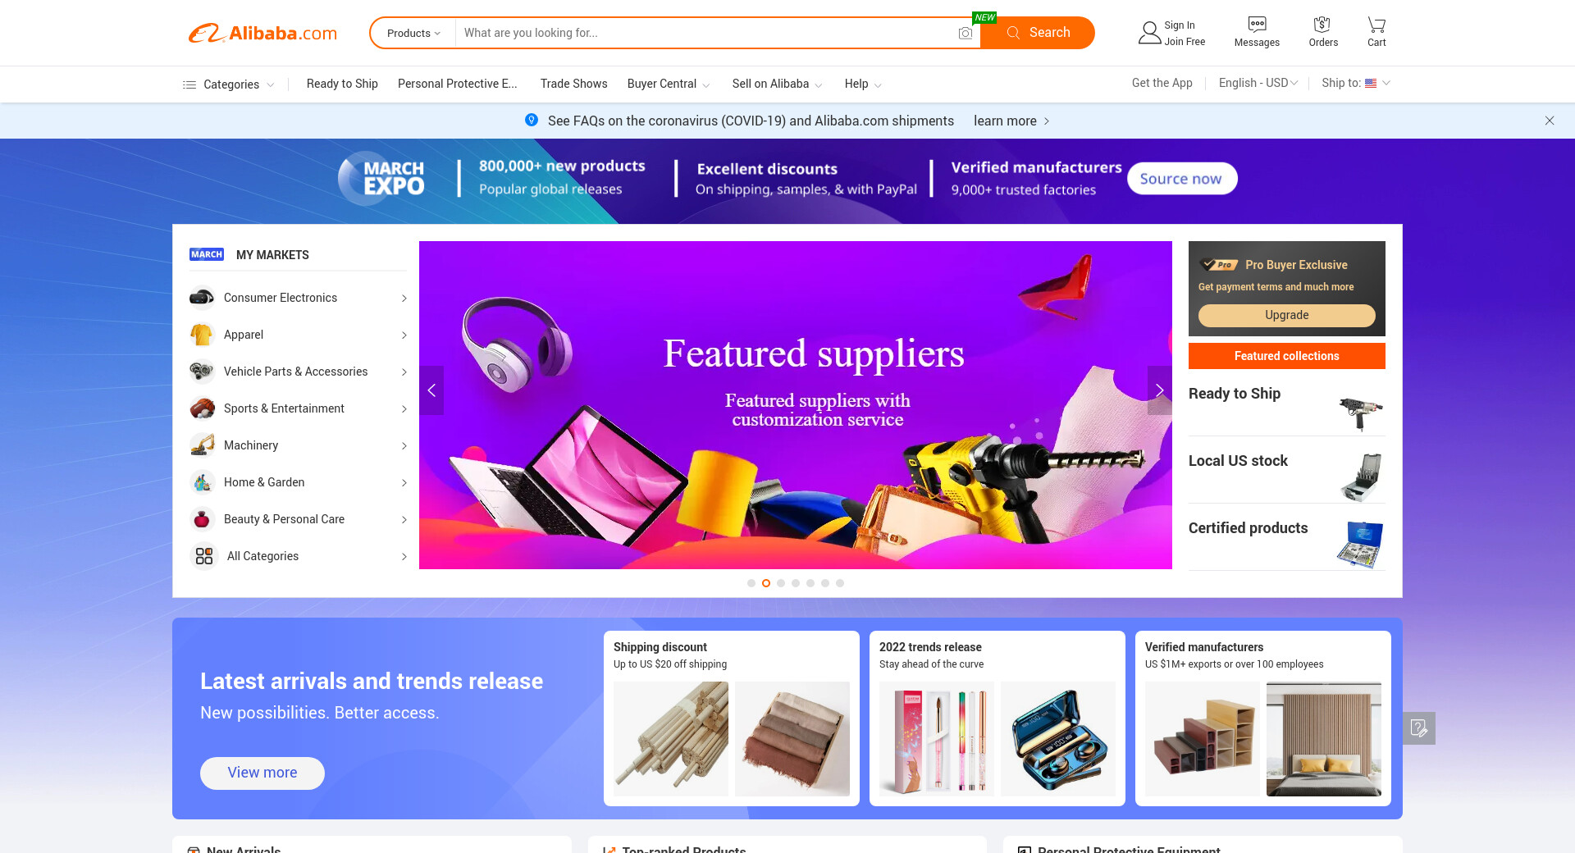Click the View more button

tap(262, 773)
